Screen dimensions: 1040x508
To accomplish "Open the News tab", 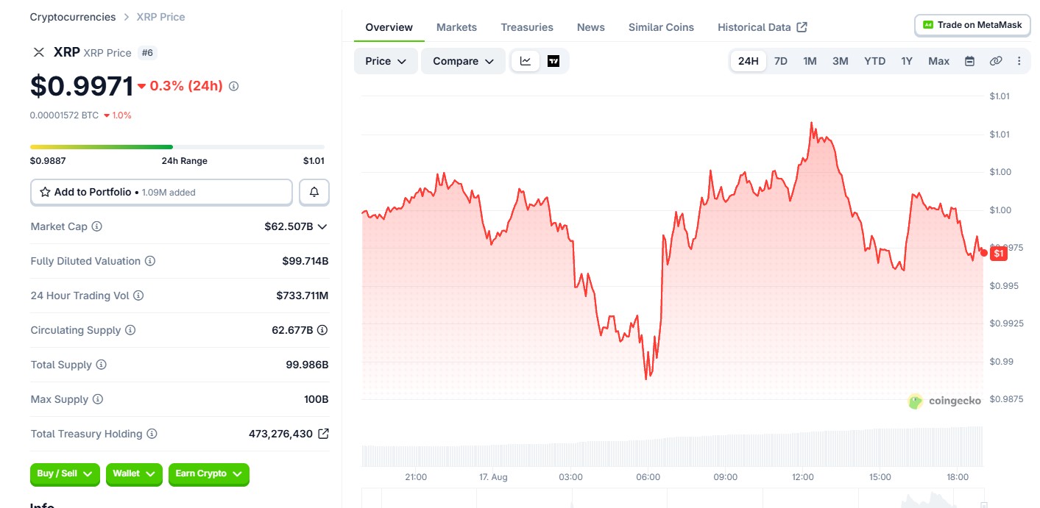I will [x=591, y=27].
